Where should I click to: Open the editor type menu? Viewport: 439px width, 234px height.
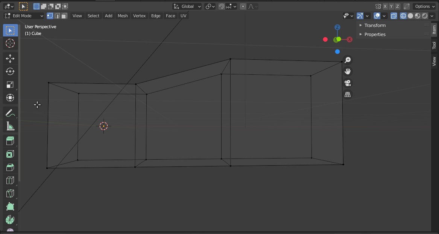click(x=9, y=6)
